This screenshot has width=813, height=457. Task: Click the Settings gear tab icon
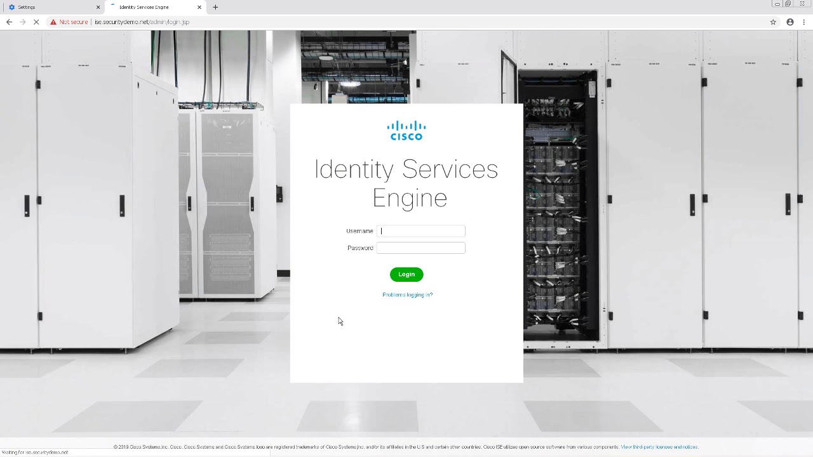[11, 7]
